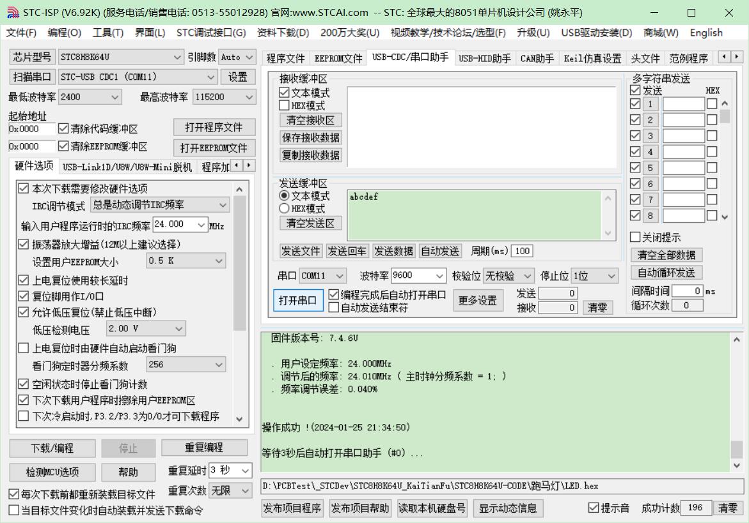Select HEX模式 radio in send buffer
The height and width of the screenshot is (523, 749).
284,208
